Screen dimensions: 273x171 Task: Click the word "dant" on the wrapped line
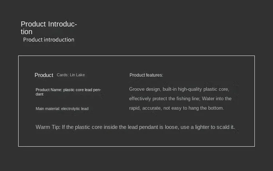(x=39, y=94)
